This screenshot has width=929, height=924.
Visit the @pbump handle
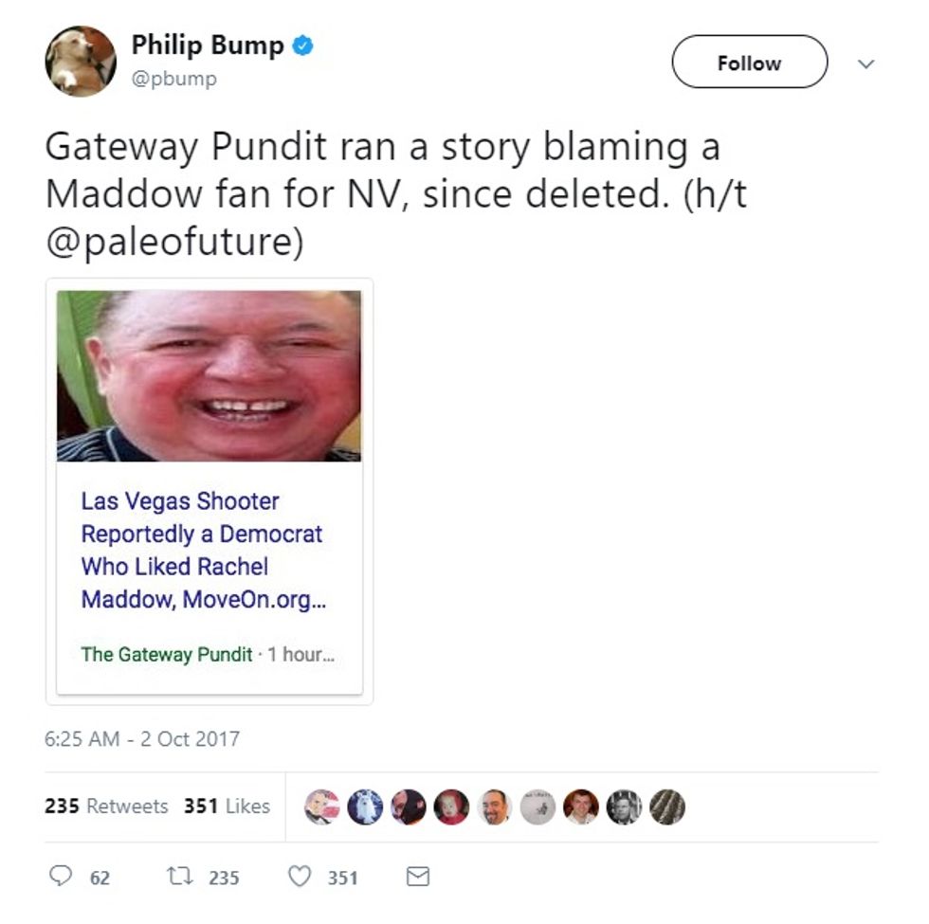174,78
